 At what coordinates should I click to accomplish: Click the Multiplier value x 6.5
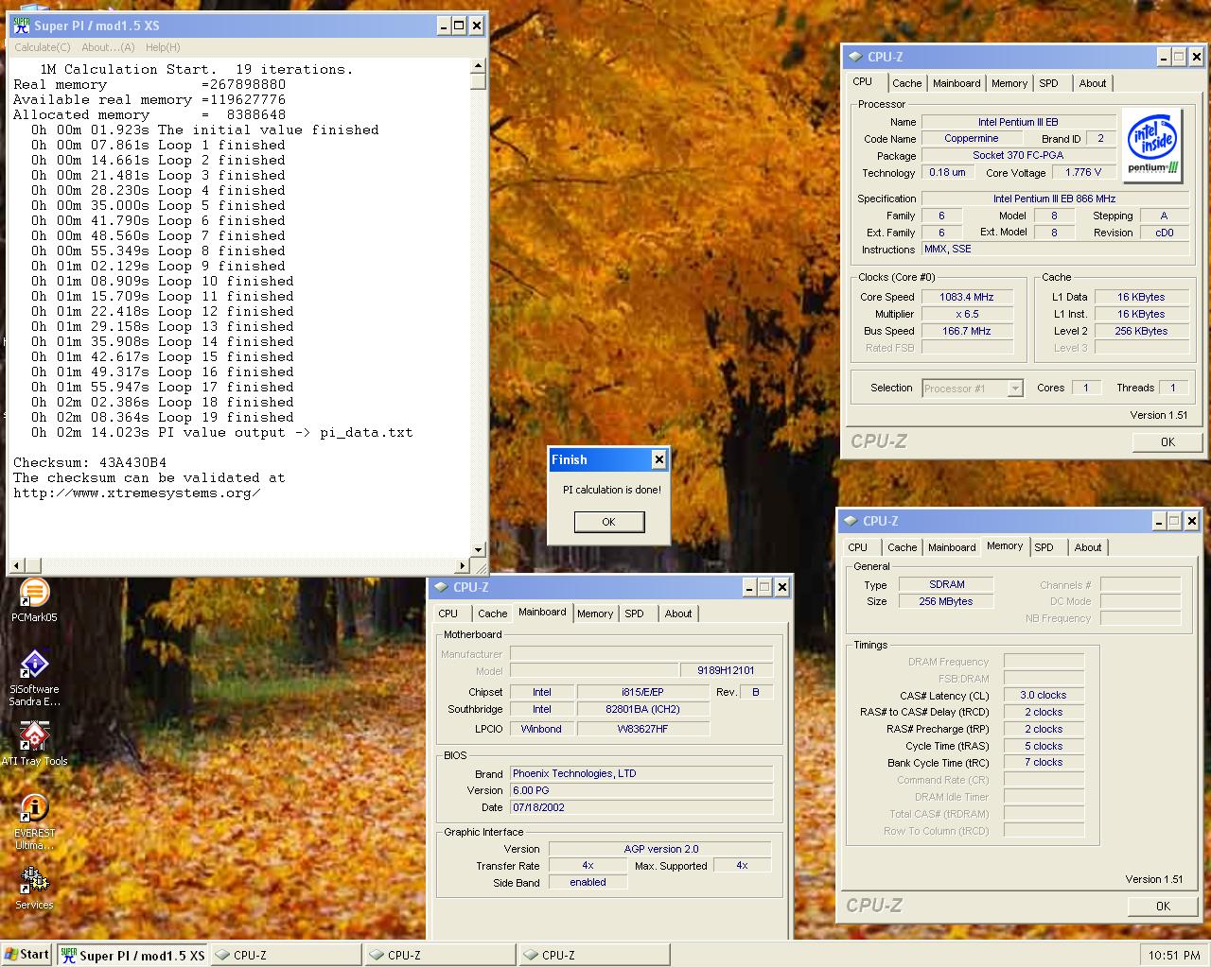[x=967, y=314]
